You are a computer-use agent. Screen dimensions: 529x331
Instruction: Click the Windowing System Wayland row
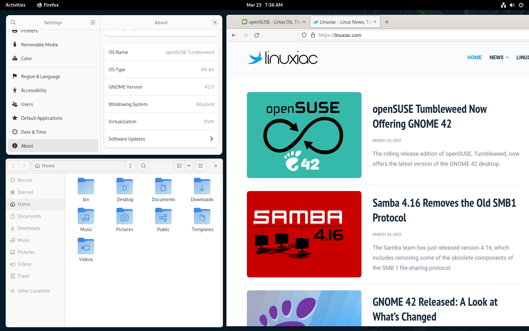point(161,104)
